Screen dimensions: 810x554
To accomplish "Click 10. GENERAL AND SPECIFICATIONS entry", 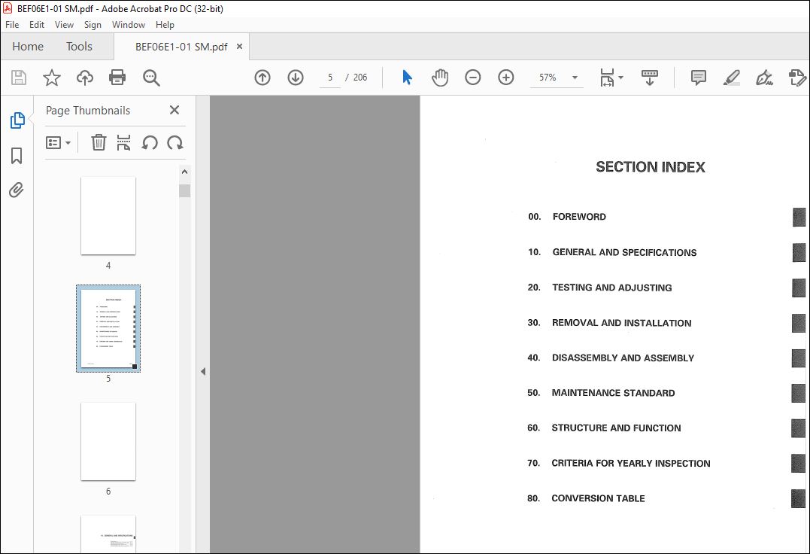I will click(x=612, y=252).
